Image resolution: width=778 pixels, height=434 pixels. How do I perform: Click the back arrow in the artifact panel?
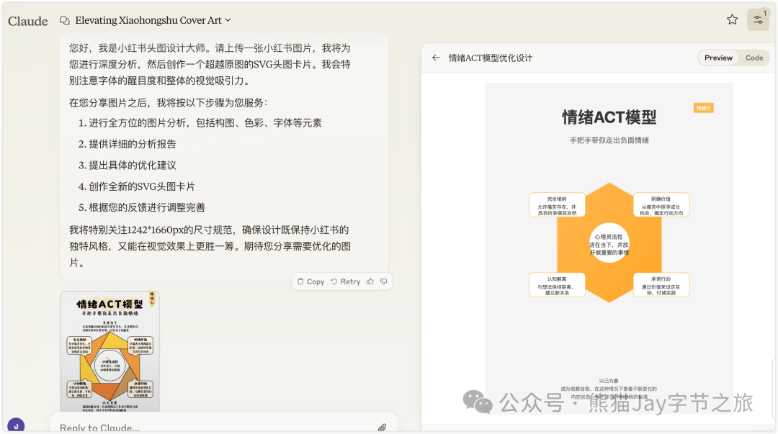click(x=436, y=58)
